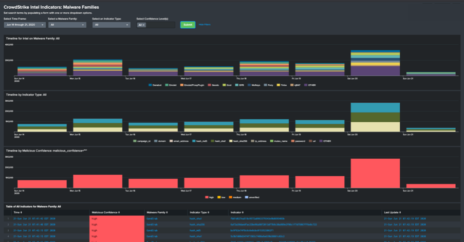
Task: Click the Sat Jun 20 bar in confidence timeline
Action: point(375,173)
